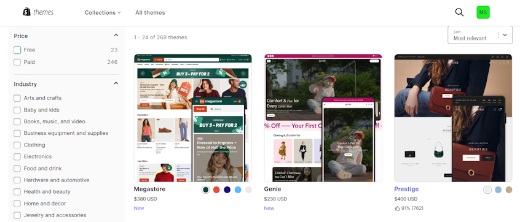Select Megastore navy blue color swatch

point(227,190)
